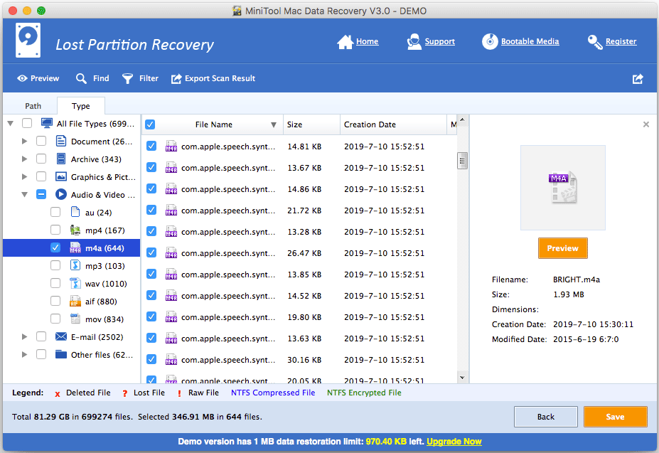Click the scroll-down arrow of file list
659x453 pixels.
click(x=462, y=378)
